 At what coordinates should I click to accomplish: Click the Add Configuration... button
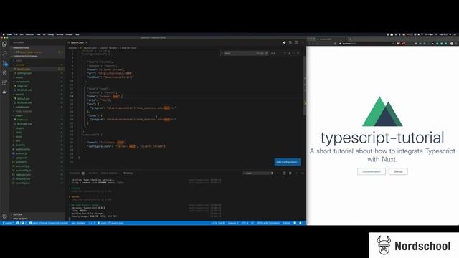click(x=288, y=162)
